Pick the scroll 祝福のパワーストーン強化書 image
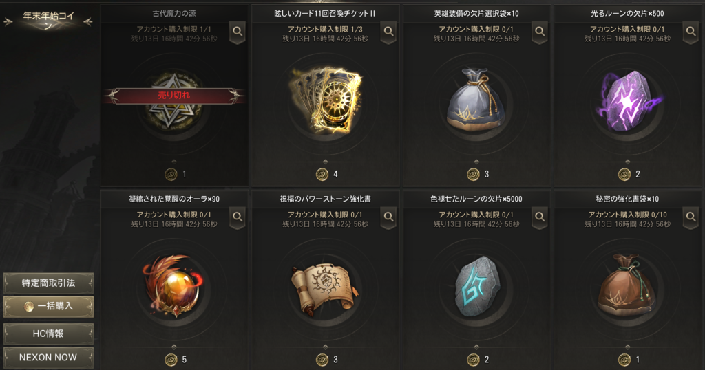Screen dimensions: 705x370 (x=325, y=287)
